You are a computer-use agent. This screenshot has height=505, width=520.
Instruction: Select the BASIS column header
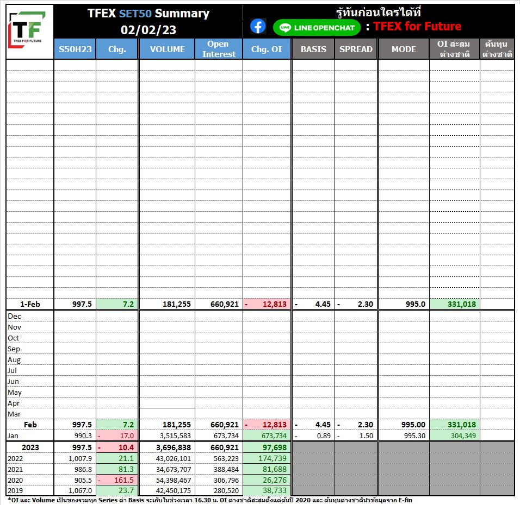coord(313,49)
